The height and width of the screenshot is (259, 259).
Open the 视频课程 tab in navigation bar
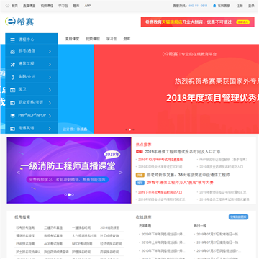pos(93,39)
